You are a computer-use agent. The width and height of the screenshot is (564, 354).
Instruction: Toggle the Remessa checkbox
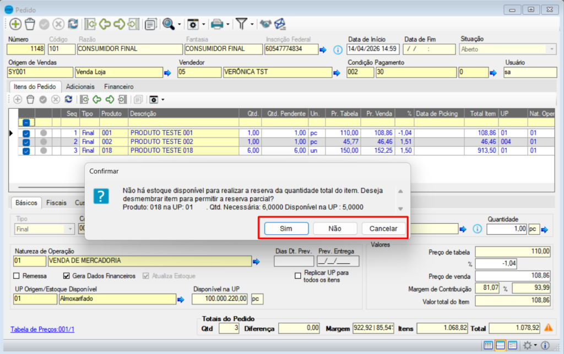tap(17, 276)
